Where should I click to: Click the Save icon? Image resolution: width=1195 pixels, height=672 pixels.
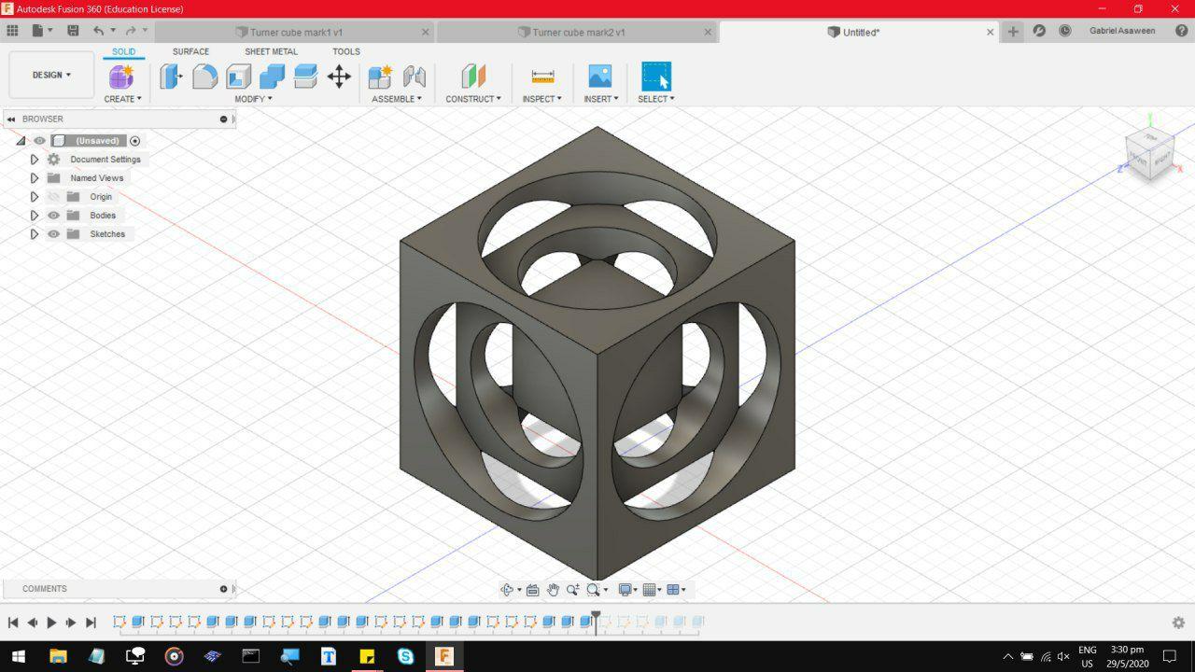click(73, 31)
